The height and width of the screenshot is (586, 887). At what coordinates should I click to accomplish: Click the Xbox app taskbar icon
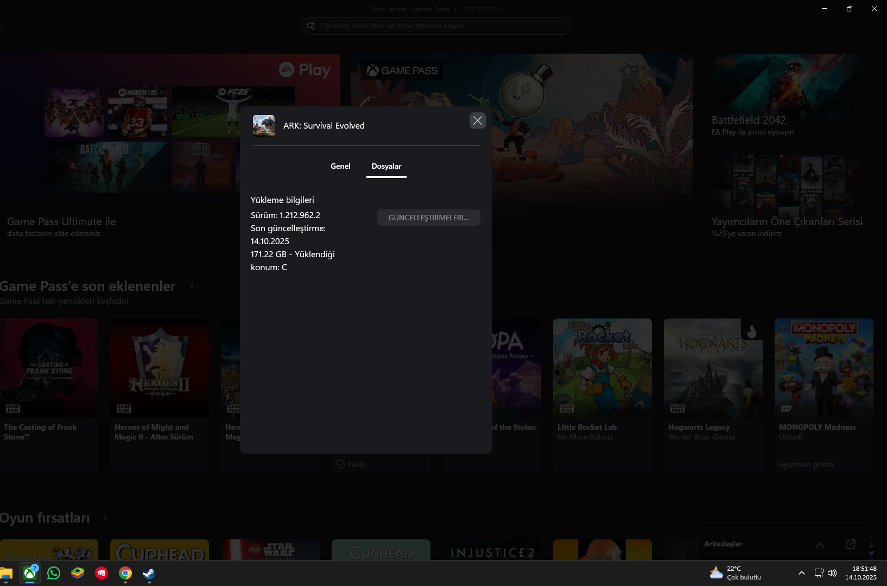point(30,573)
